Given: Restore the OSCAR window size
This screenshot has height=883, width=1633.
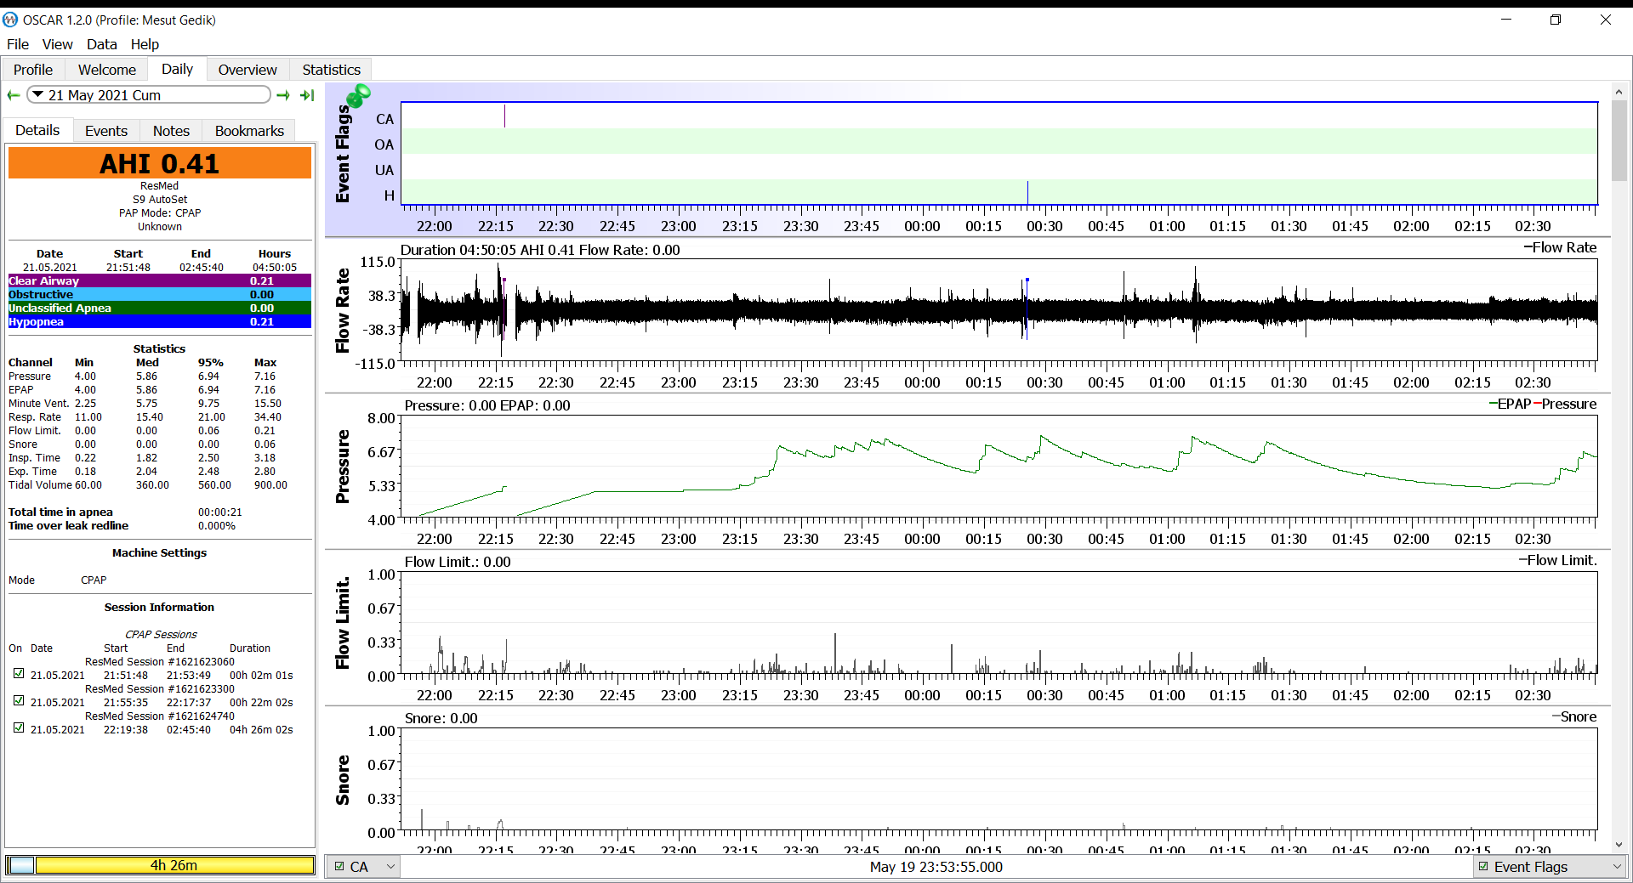Looking at the screenshot, I should pyautogui.click(x=1556, y=20).
